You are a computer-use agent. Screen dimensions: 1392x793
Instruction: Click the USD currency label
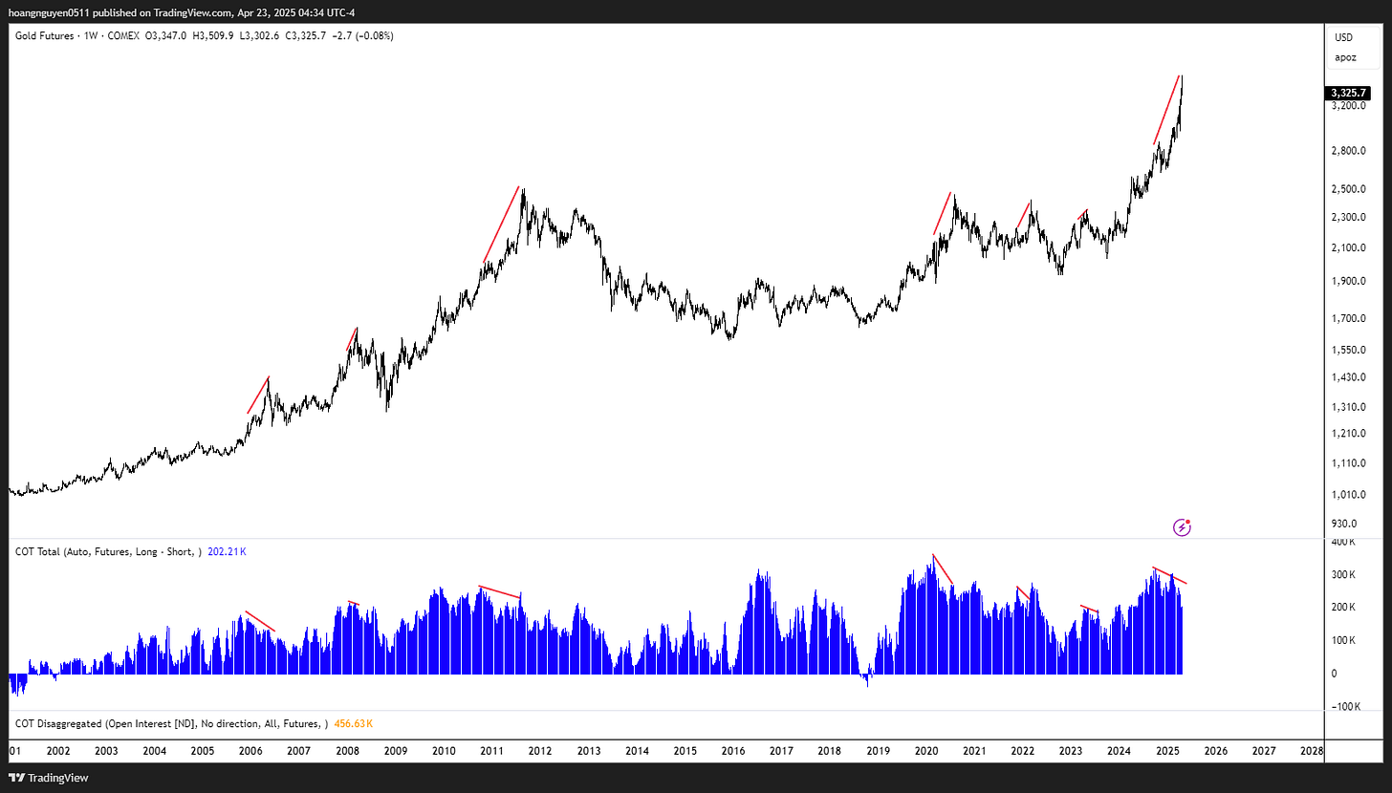[1343, 37]
